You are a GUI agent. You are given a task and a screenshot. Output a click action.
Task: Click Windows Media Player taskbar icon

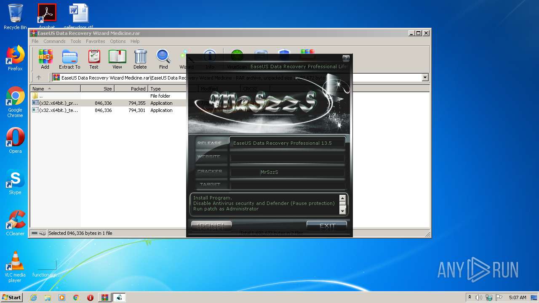coord(62,298)
